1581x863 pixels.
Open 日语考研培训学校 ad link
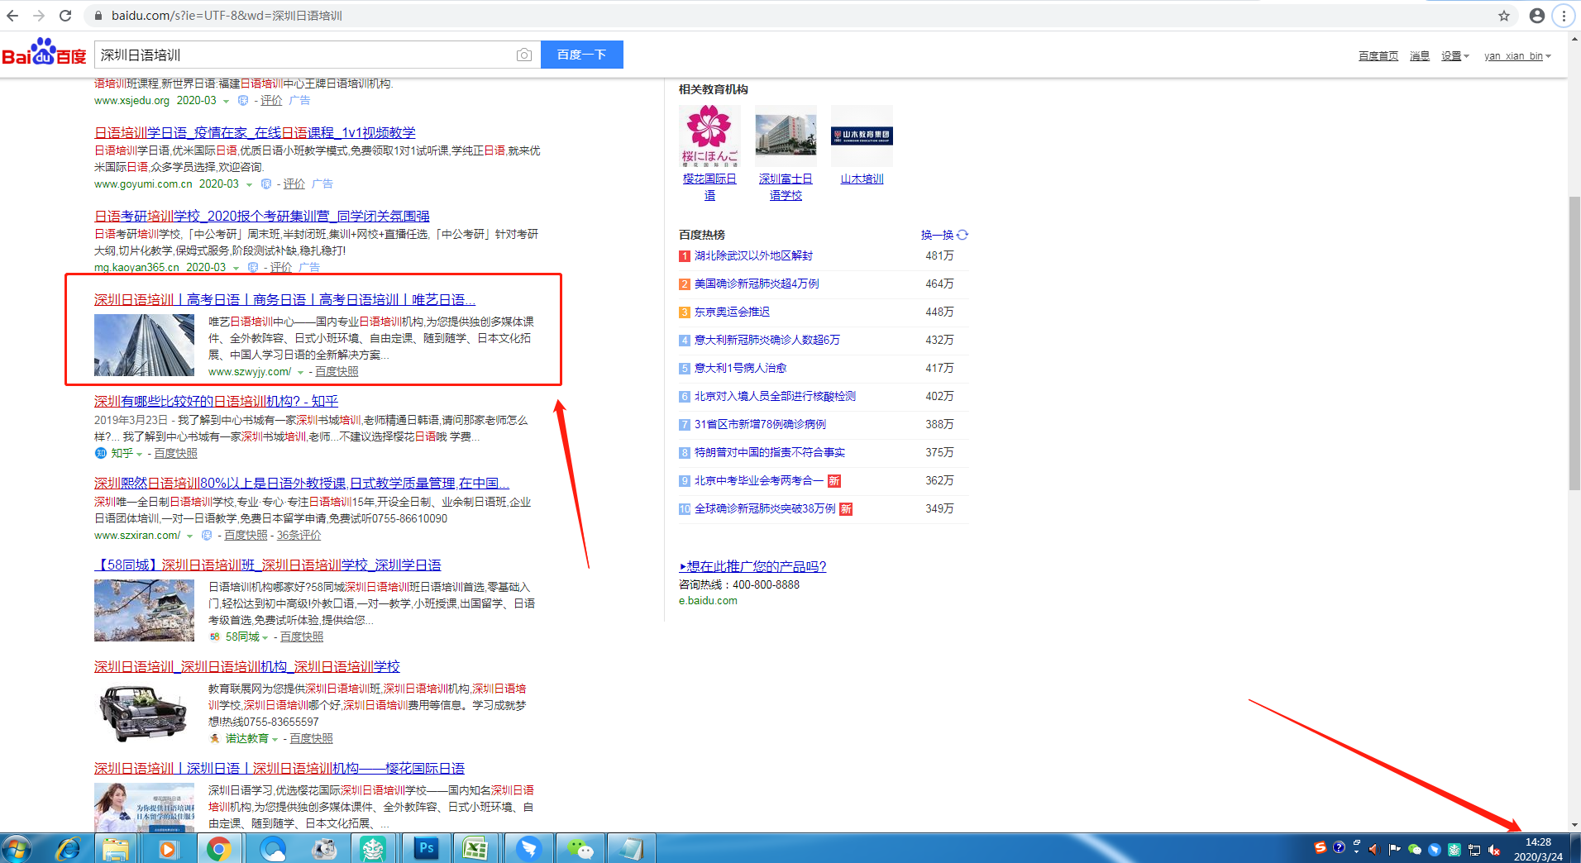(x=262, y=216)
